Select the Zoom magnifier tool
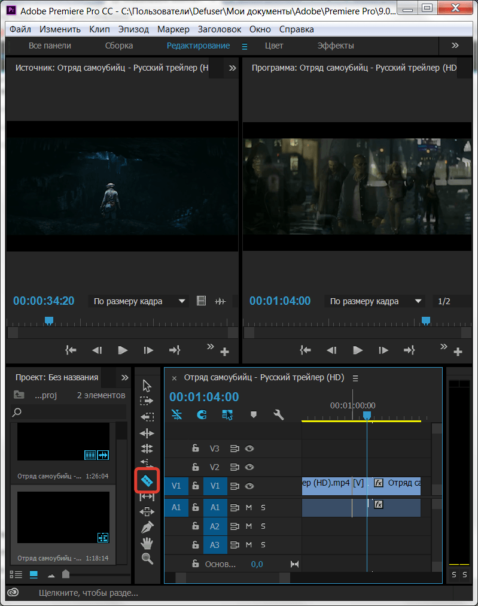Image resolution: width=478 pixels, height=606 pixels. click(147, 559)
